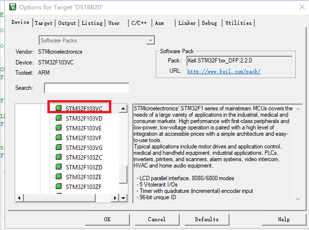The height and width of the screenshot is (230, 309).
Task: Click the 'ARM' toolset text
Action: (44, 73)
